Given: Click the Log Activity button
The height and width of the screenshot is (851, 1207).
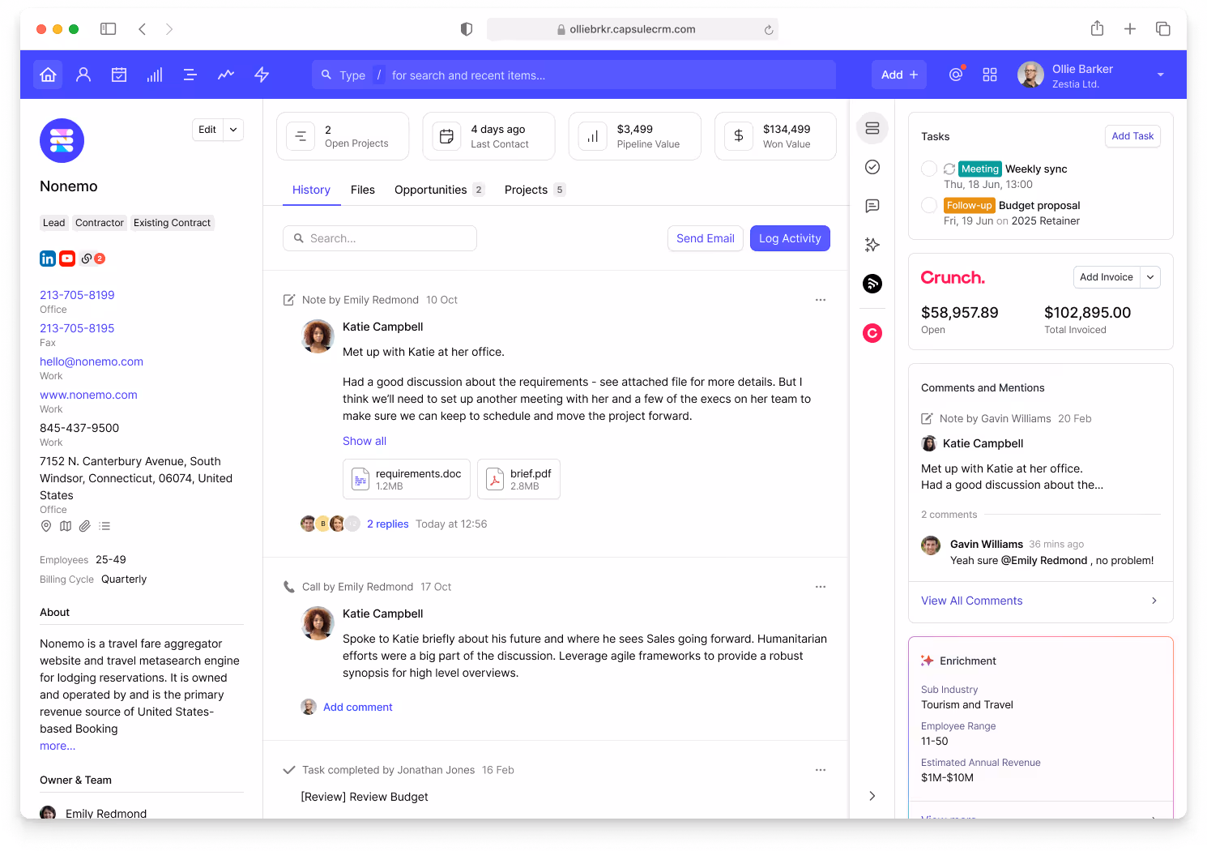Looking at the screenshot, I should pyautogui.click(x=790, y=238).
